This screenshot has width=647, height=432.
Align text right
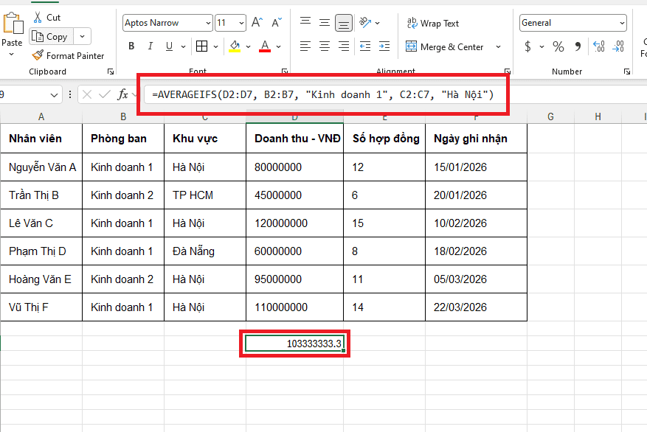[343, 46]
